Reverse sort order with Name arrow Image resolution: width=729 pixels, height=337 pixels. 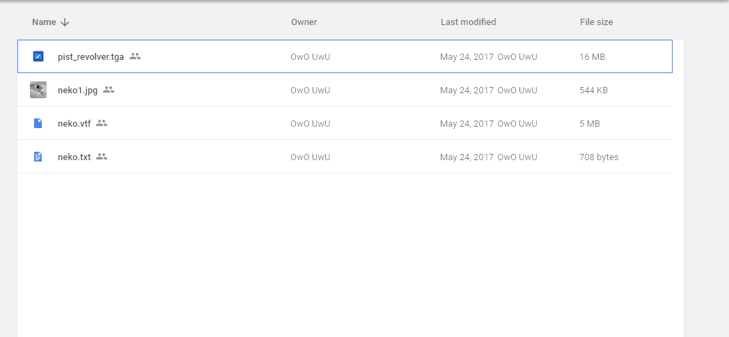tap(65, 22)
